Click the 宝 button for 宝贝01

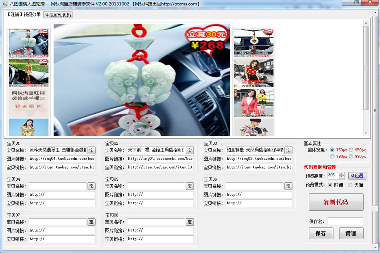(x=91, y=150)
